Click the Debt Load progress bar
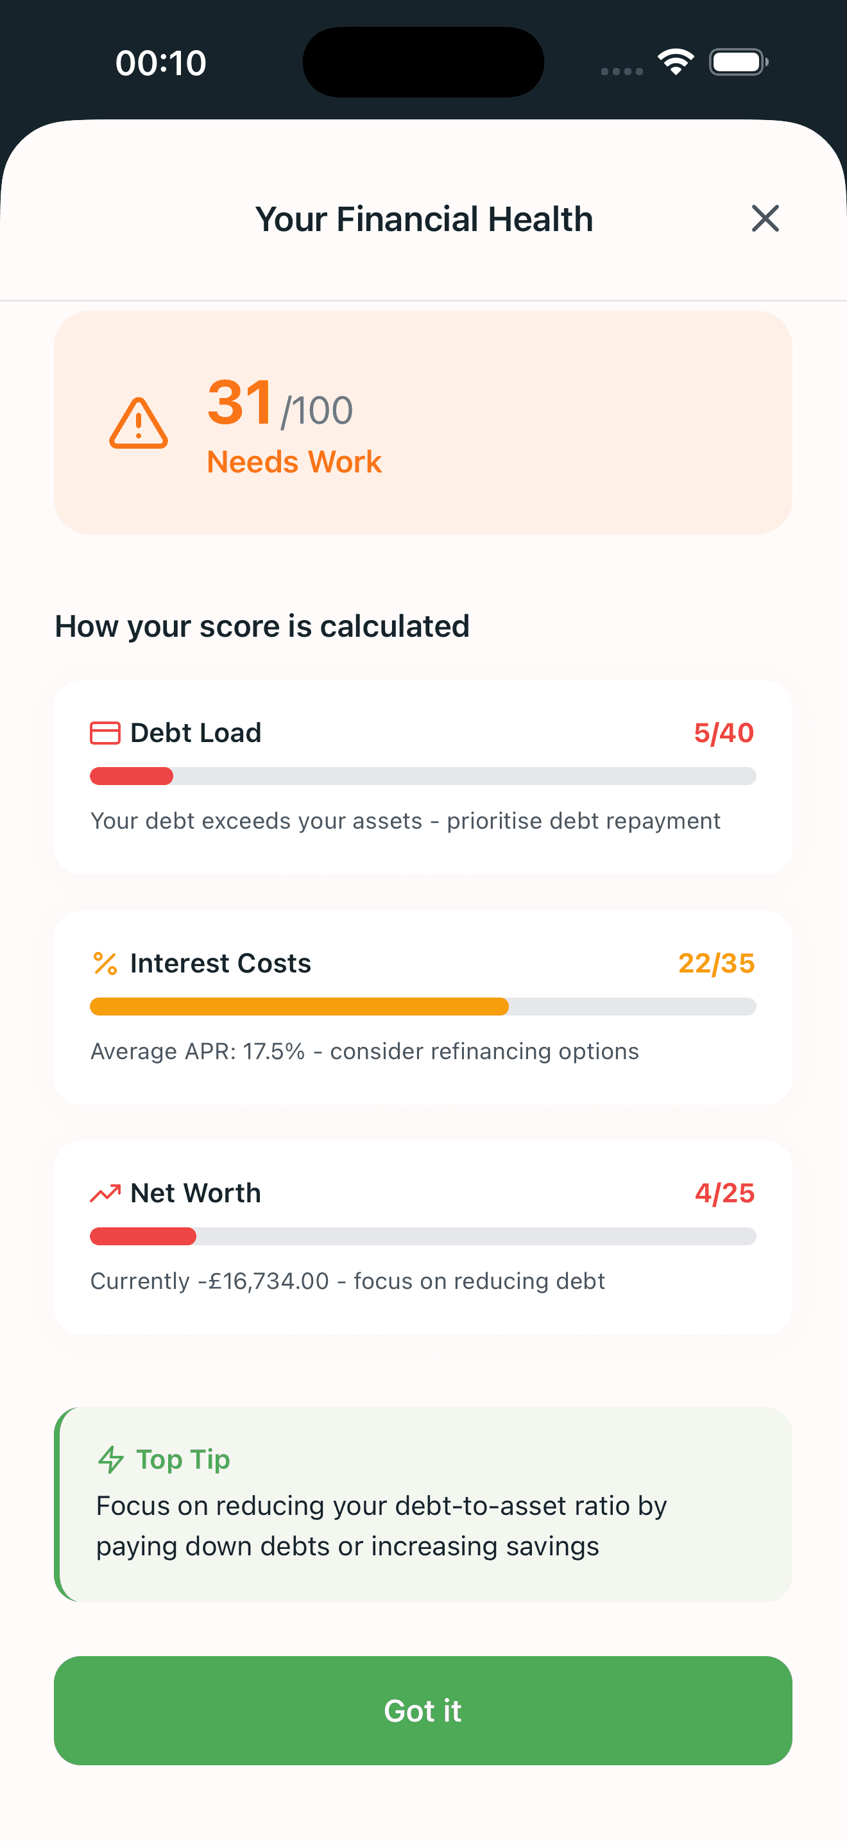This screenshot has height=1841, width=847. [x=423, y=776]
